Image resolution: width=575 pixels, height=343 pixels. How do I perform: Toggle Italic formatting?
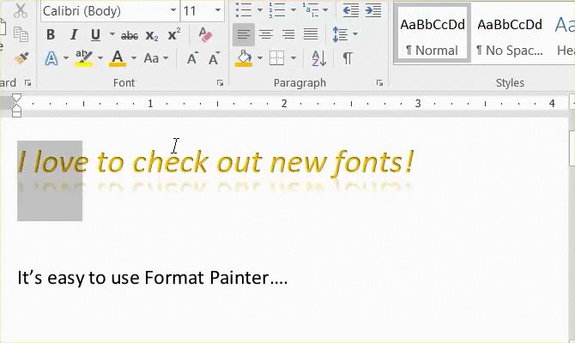(73, 35)
